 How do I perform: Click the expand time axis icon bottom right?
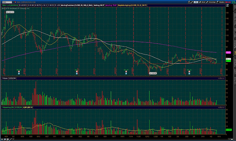[232, 140]
